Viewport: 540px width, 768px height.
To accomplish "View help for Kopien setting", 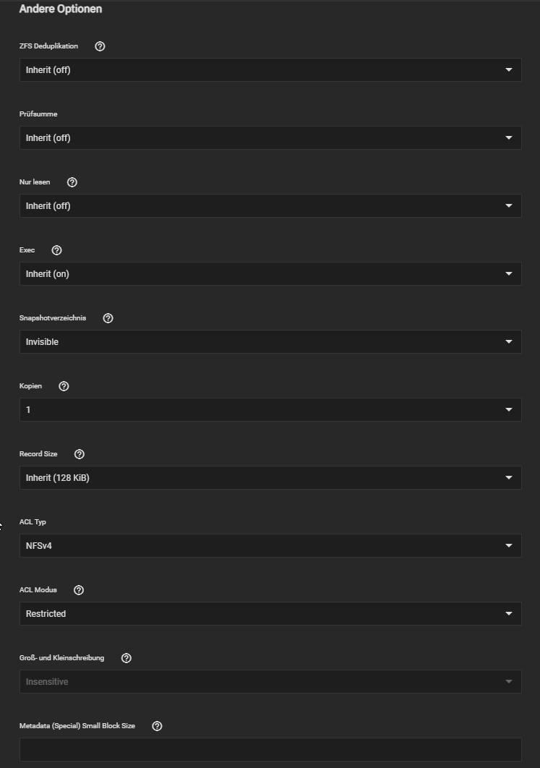I will (x=64, y=386).
